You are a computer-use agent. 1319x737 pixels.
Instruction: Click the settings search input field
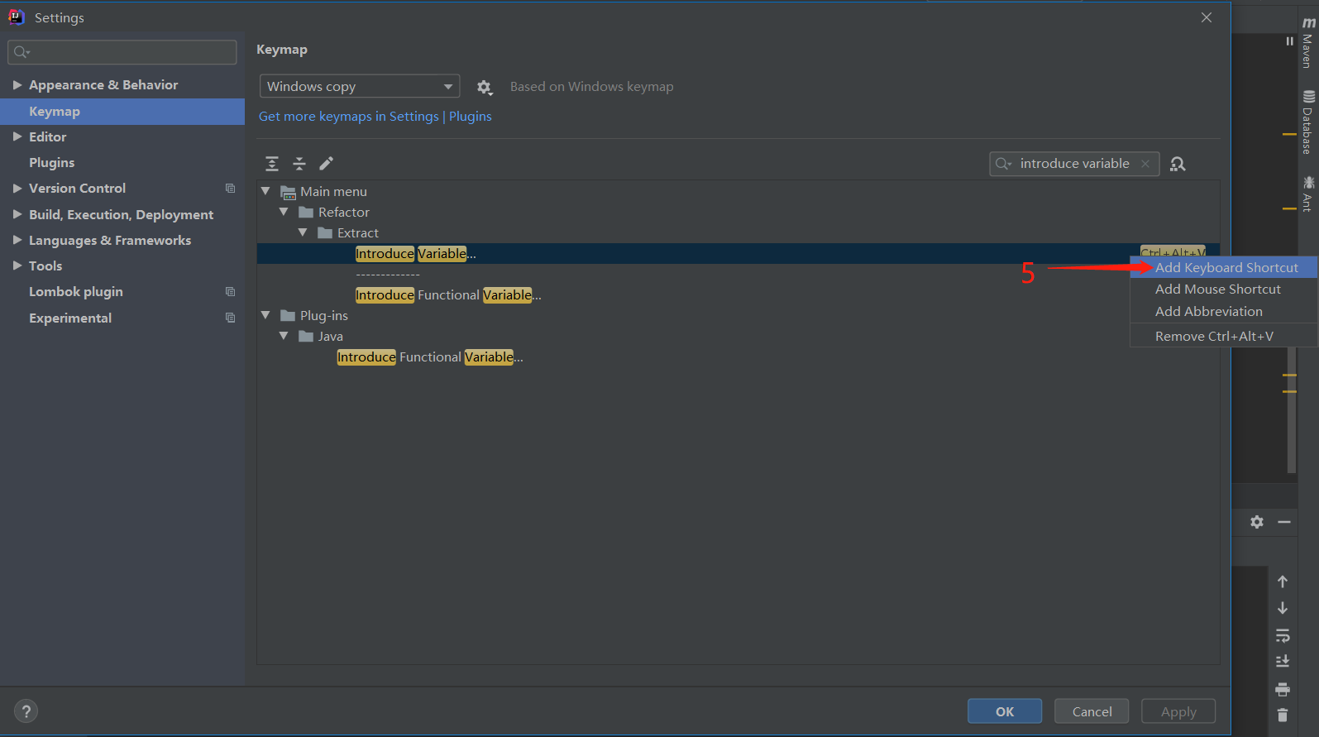click(122, 52)
